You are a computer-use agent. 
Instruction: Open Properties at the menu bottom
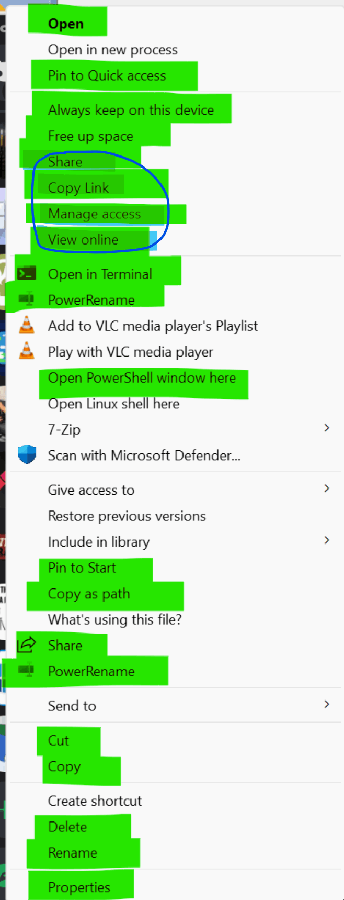[x=79, y=887]
